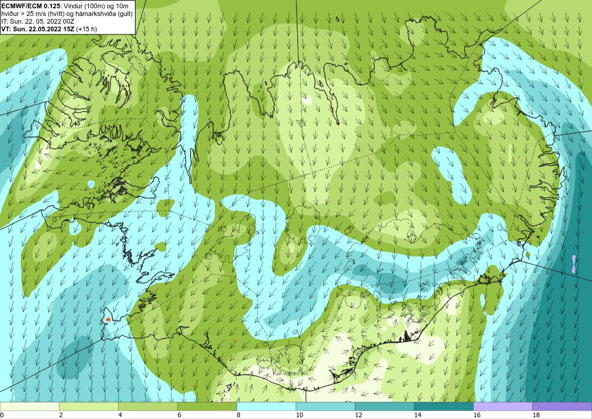Click the 12–14 m/s teal legend swatch

[384, 407]
